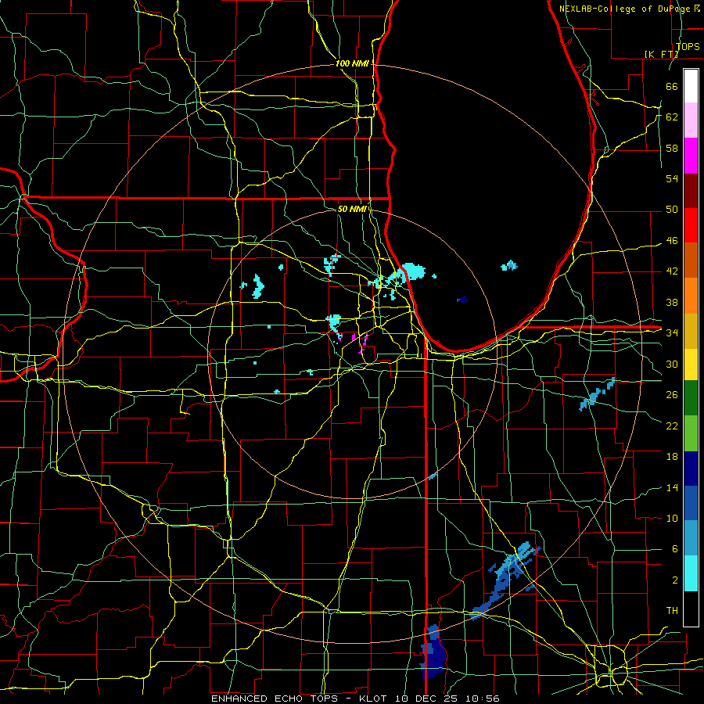Click the dark orange legend swatch
Screen dimensions: 704x704
coord(691,260)
